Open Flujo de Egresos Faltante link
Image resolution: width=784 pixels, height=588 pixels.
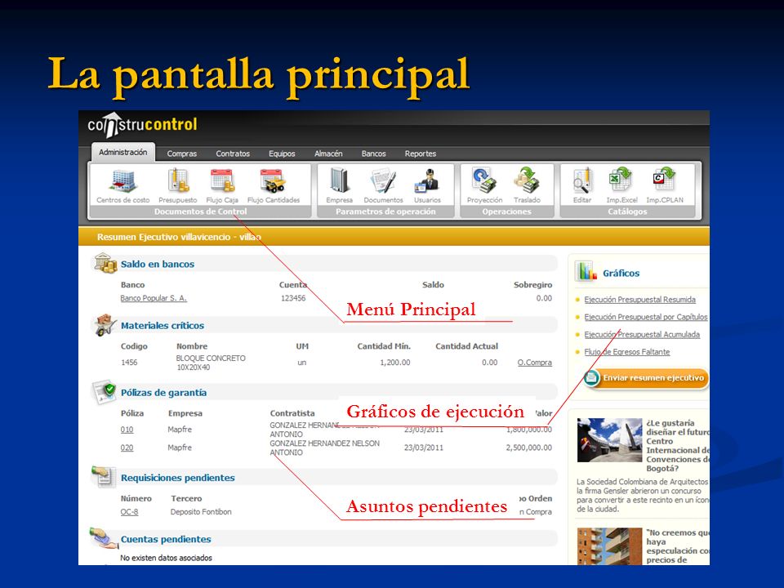tap(626, 352)
